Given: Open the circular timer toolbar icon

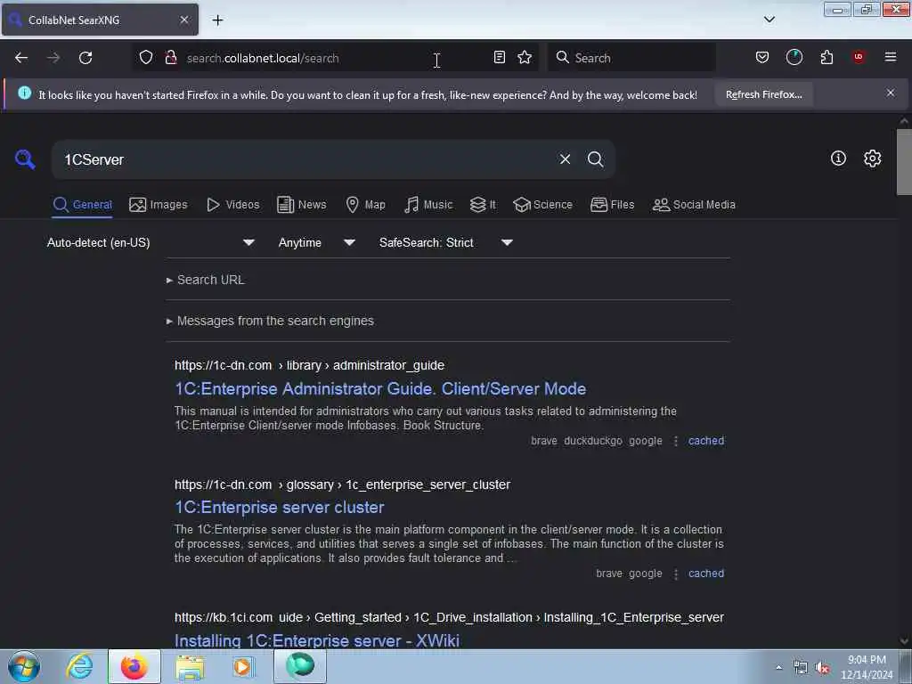Looking at the screenshot, I should [x=794, y=57].
